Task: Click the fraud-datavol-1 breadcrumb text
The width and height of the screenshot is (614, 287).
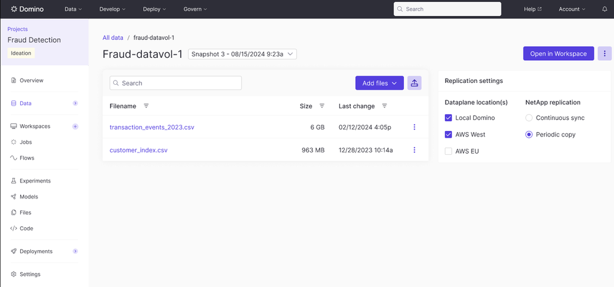Action: coord(154,37)
